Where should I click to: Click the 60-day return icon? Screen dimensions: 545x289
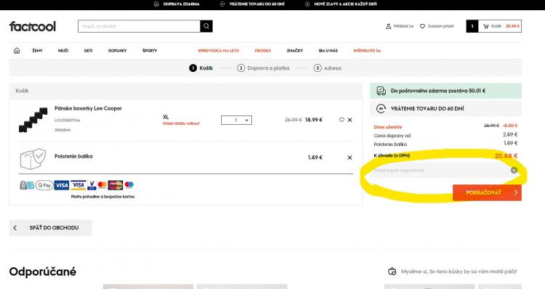click(x=381, y=109)
